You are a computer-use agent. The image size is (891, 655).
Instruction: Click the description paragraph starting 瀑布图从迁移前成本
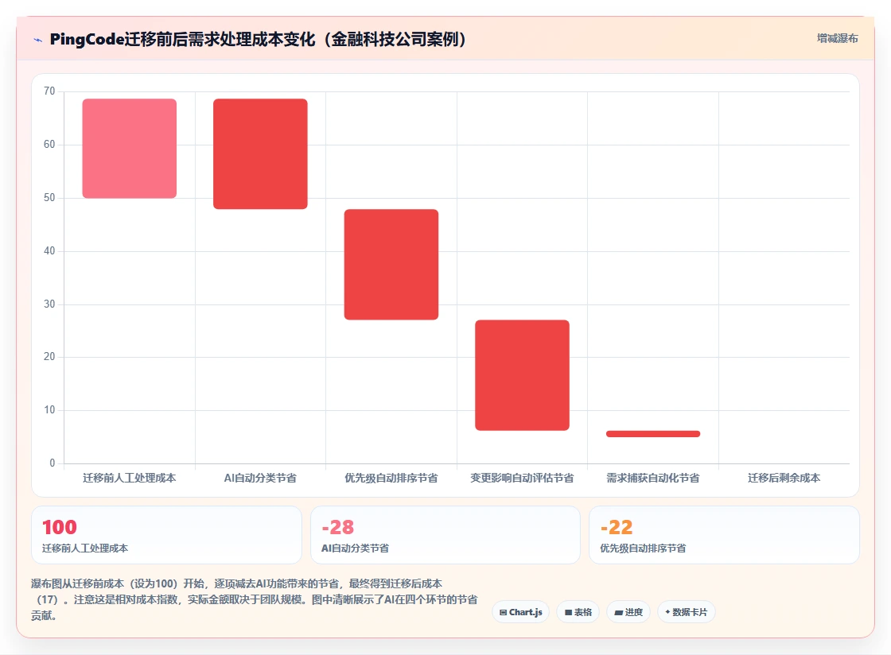254,599
